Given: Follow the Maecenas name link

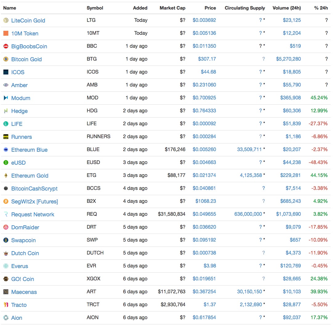Looking at the screenshot, I should point(24,292).
